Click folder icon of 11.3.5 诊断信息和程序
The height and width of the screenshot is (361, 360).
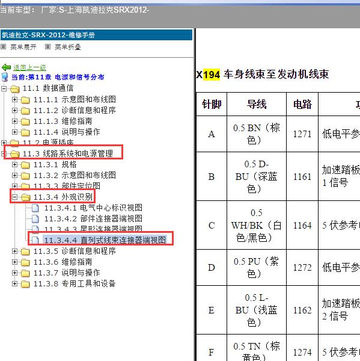click(x=25, y=251)
